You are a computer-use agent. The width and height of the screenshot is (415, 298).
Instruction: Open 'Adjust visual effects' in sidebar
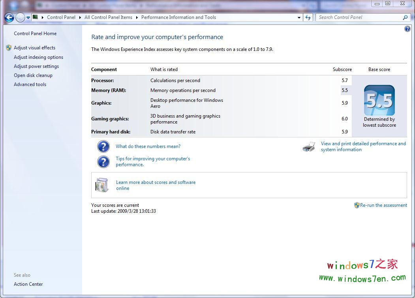coord(34,48)
